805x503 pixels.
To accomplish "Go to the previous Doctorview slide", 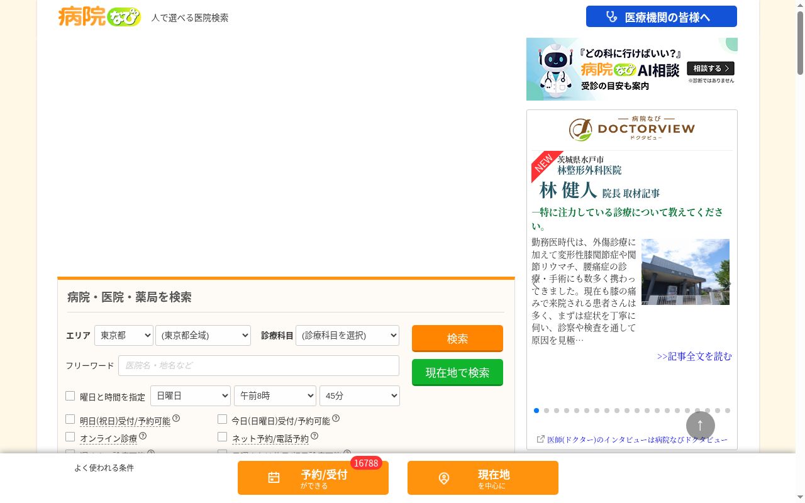I will [x=536, y=284].
